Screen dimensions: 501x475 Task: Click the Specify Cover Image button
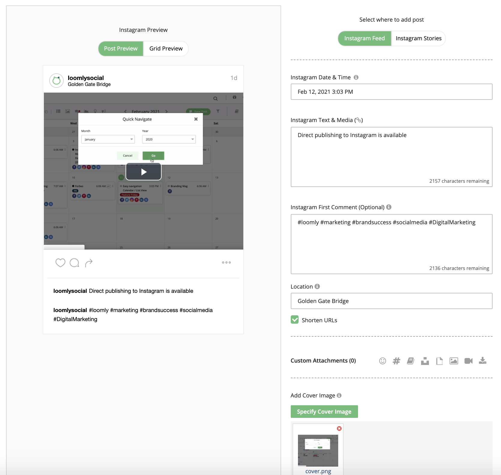click(324, 412)
